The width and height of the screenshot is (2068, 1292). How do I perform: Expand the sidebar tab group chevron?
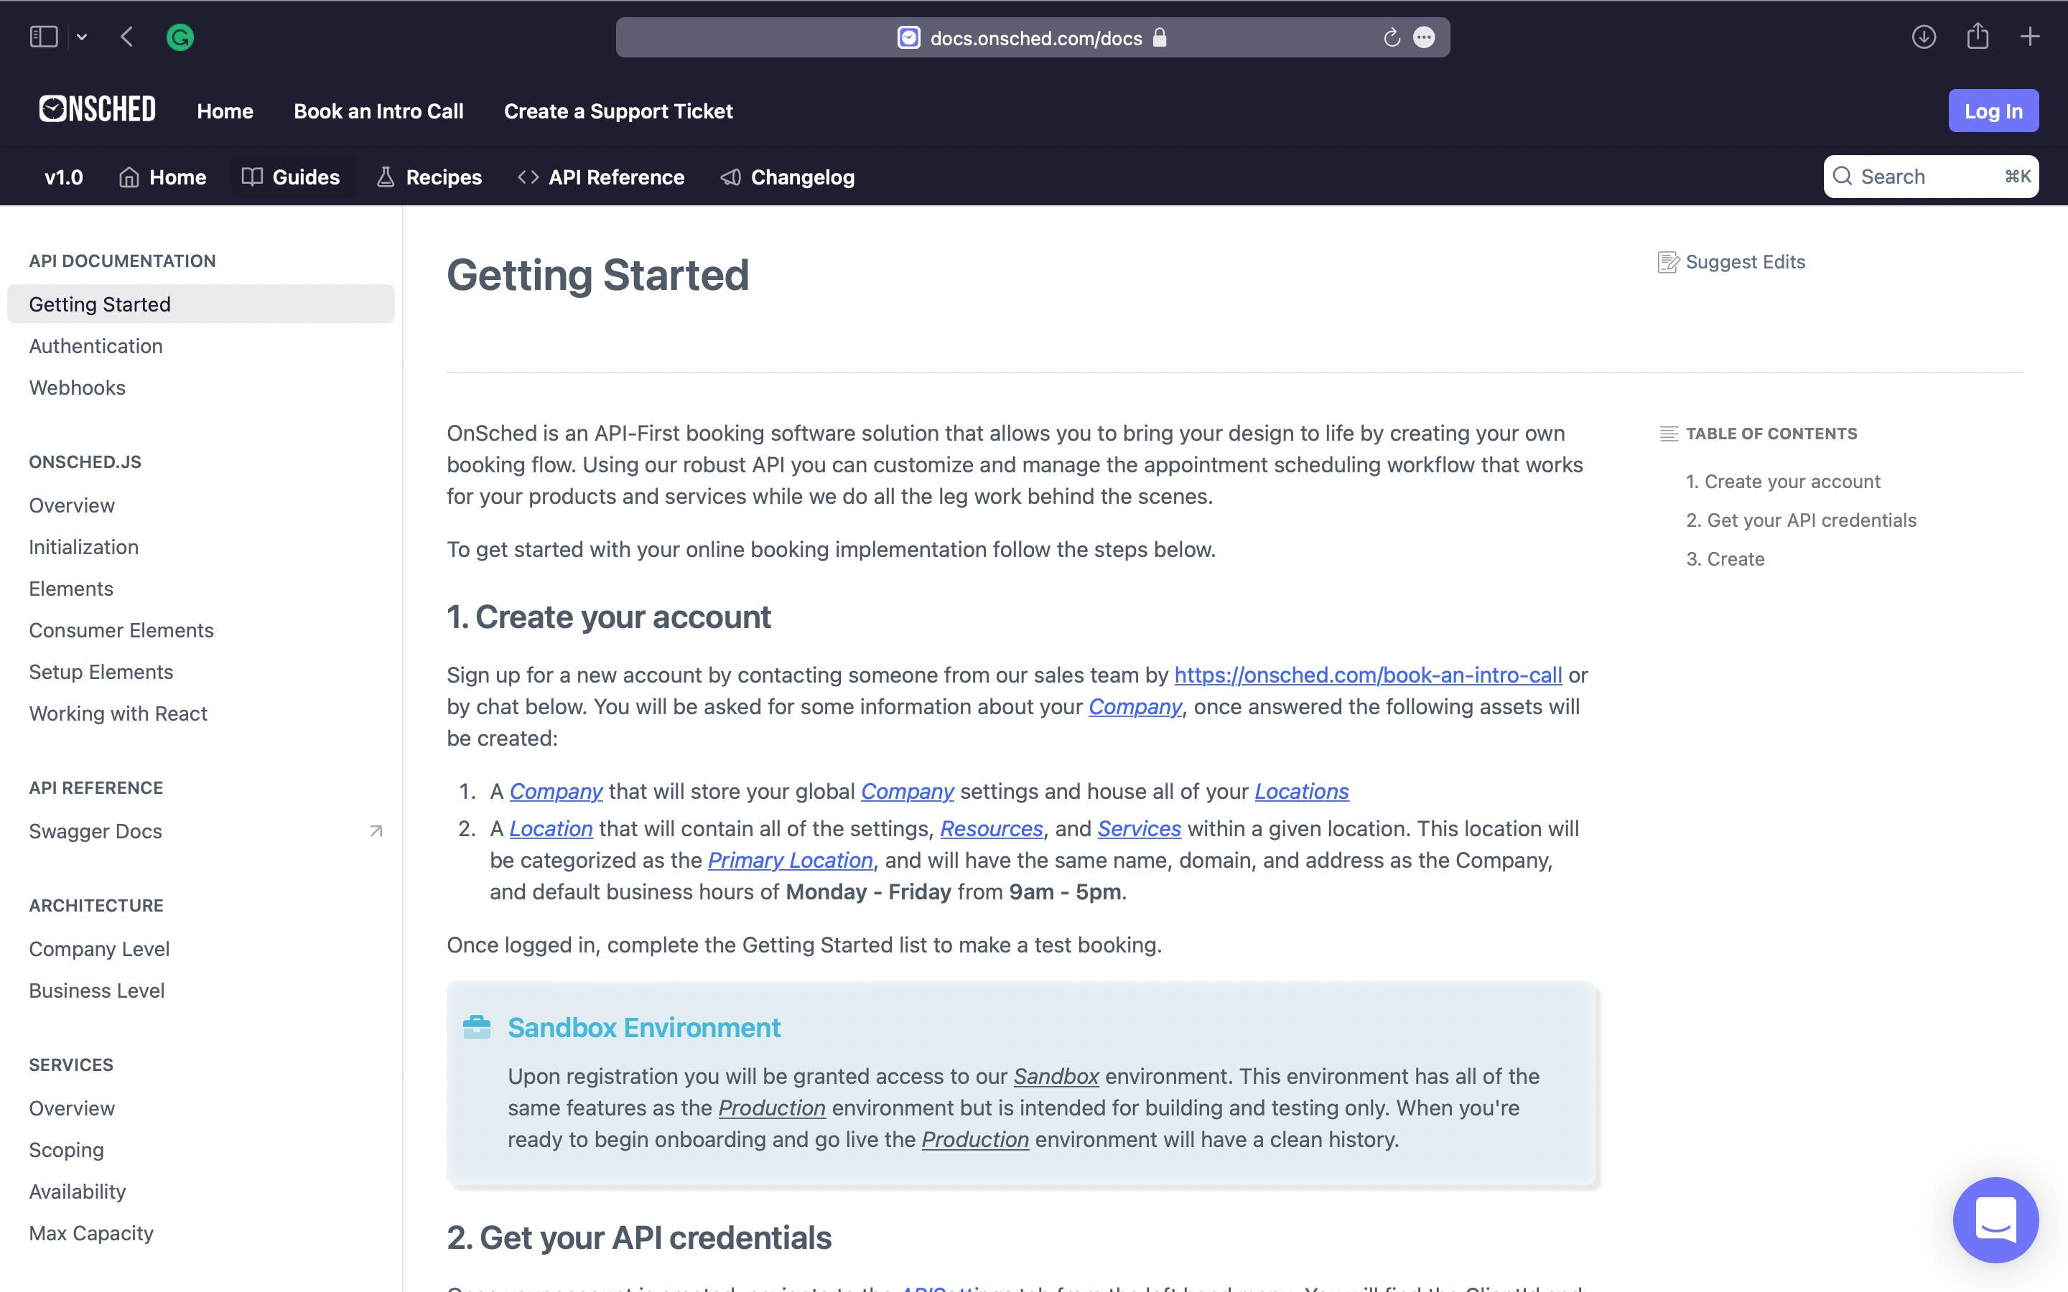tap(82, 37)
